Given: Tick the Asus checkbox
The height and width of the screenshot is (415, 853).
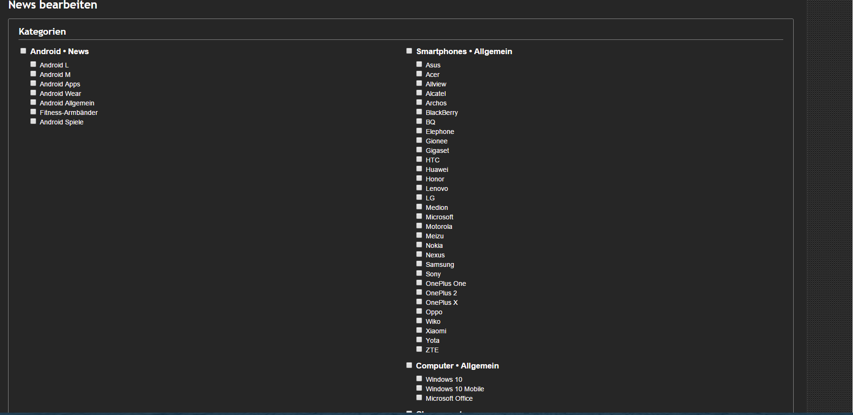Looking at the screenshot, I should [x=419, y=64].
